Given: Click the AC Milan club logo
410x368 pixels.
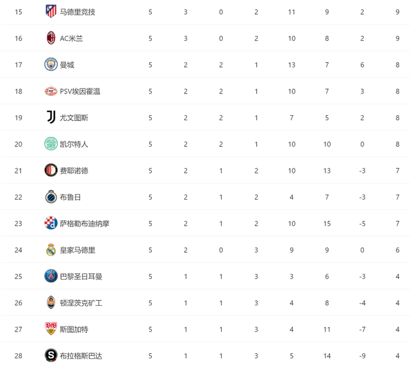Looking at the screenshot, I should click(51, 38).
